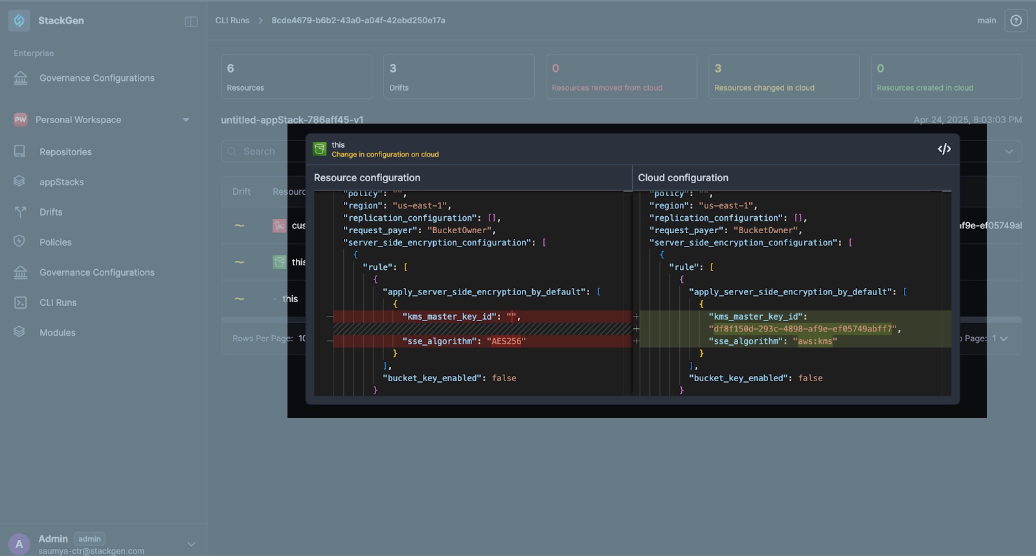Click the pink resource icon in the cus row
Viewport: 1036px width, 556px height.
point(280,225)
